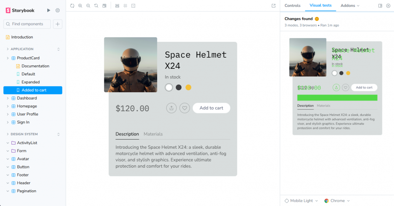Select the yellow color swatch
This screenshot has height=206, width=394.
(x=189, y=87)
